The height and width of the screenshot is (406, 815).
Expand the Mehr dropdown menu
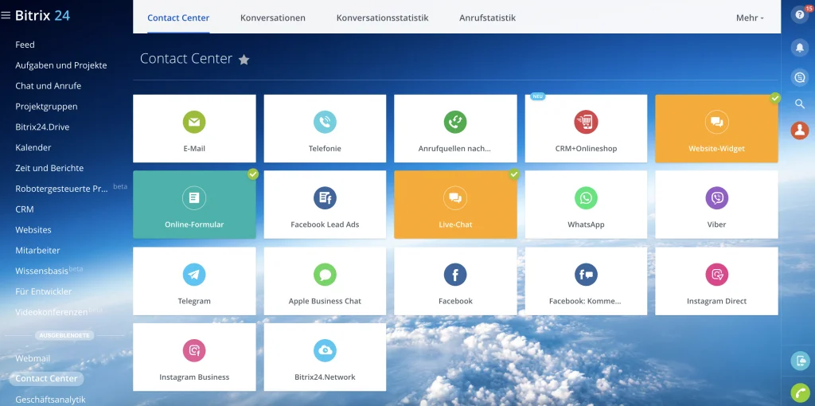coord(750,18)
